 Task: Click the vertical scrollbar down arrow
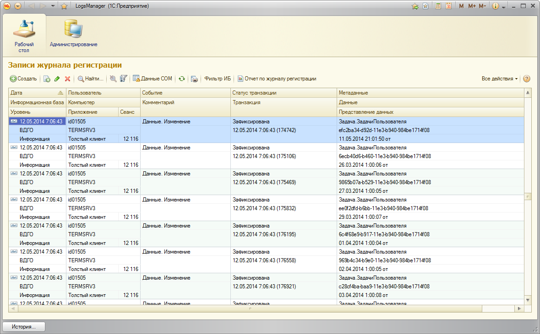[528, 300]
